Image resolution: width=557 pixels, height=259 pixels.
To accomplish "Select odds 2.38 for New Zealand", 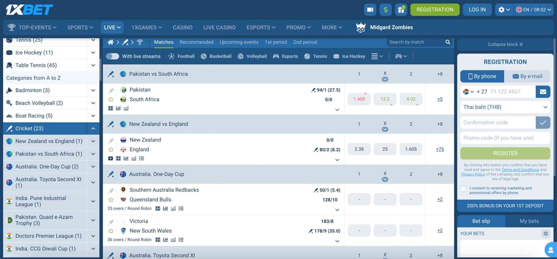I will [x=359, y=149].
